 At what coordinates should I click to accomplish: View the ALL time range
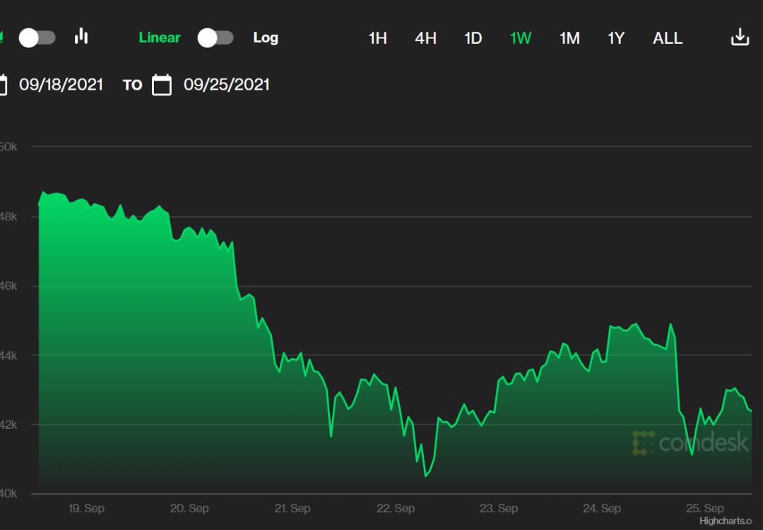click(668, 38)
